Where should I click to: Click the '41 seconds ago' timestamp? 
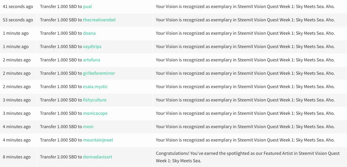coord(18,7)
